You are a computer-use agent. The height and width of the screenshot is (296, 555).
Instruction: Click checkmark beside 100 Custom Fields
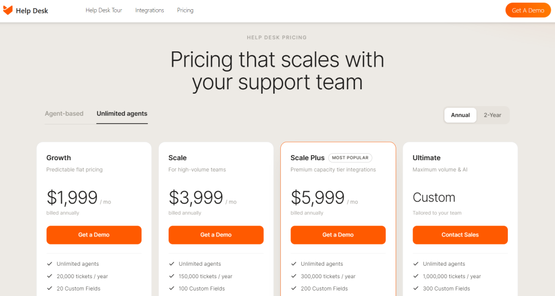click(172, 288)
